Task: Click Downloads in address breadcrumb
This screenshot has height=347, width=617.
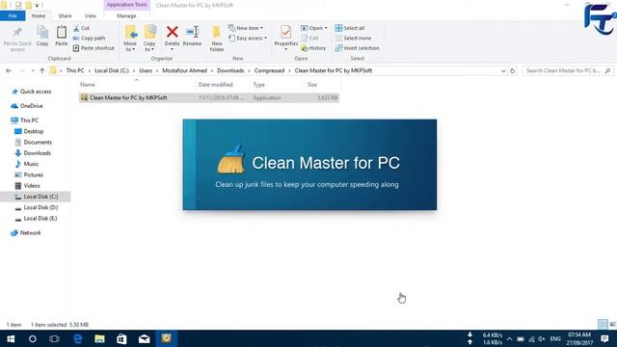Action: [x=230, y=70]
